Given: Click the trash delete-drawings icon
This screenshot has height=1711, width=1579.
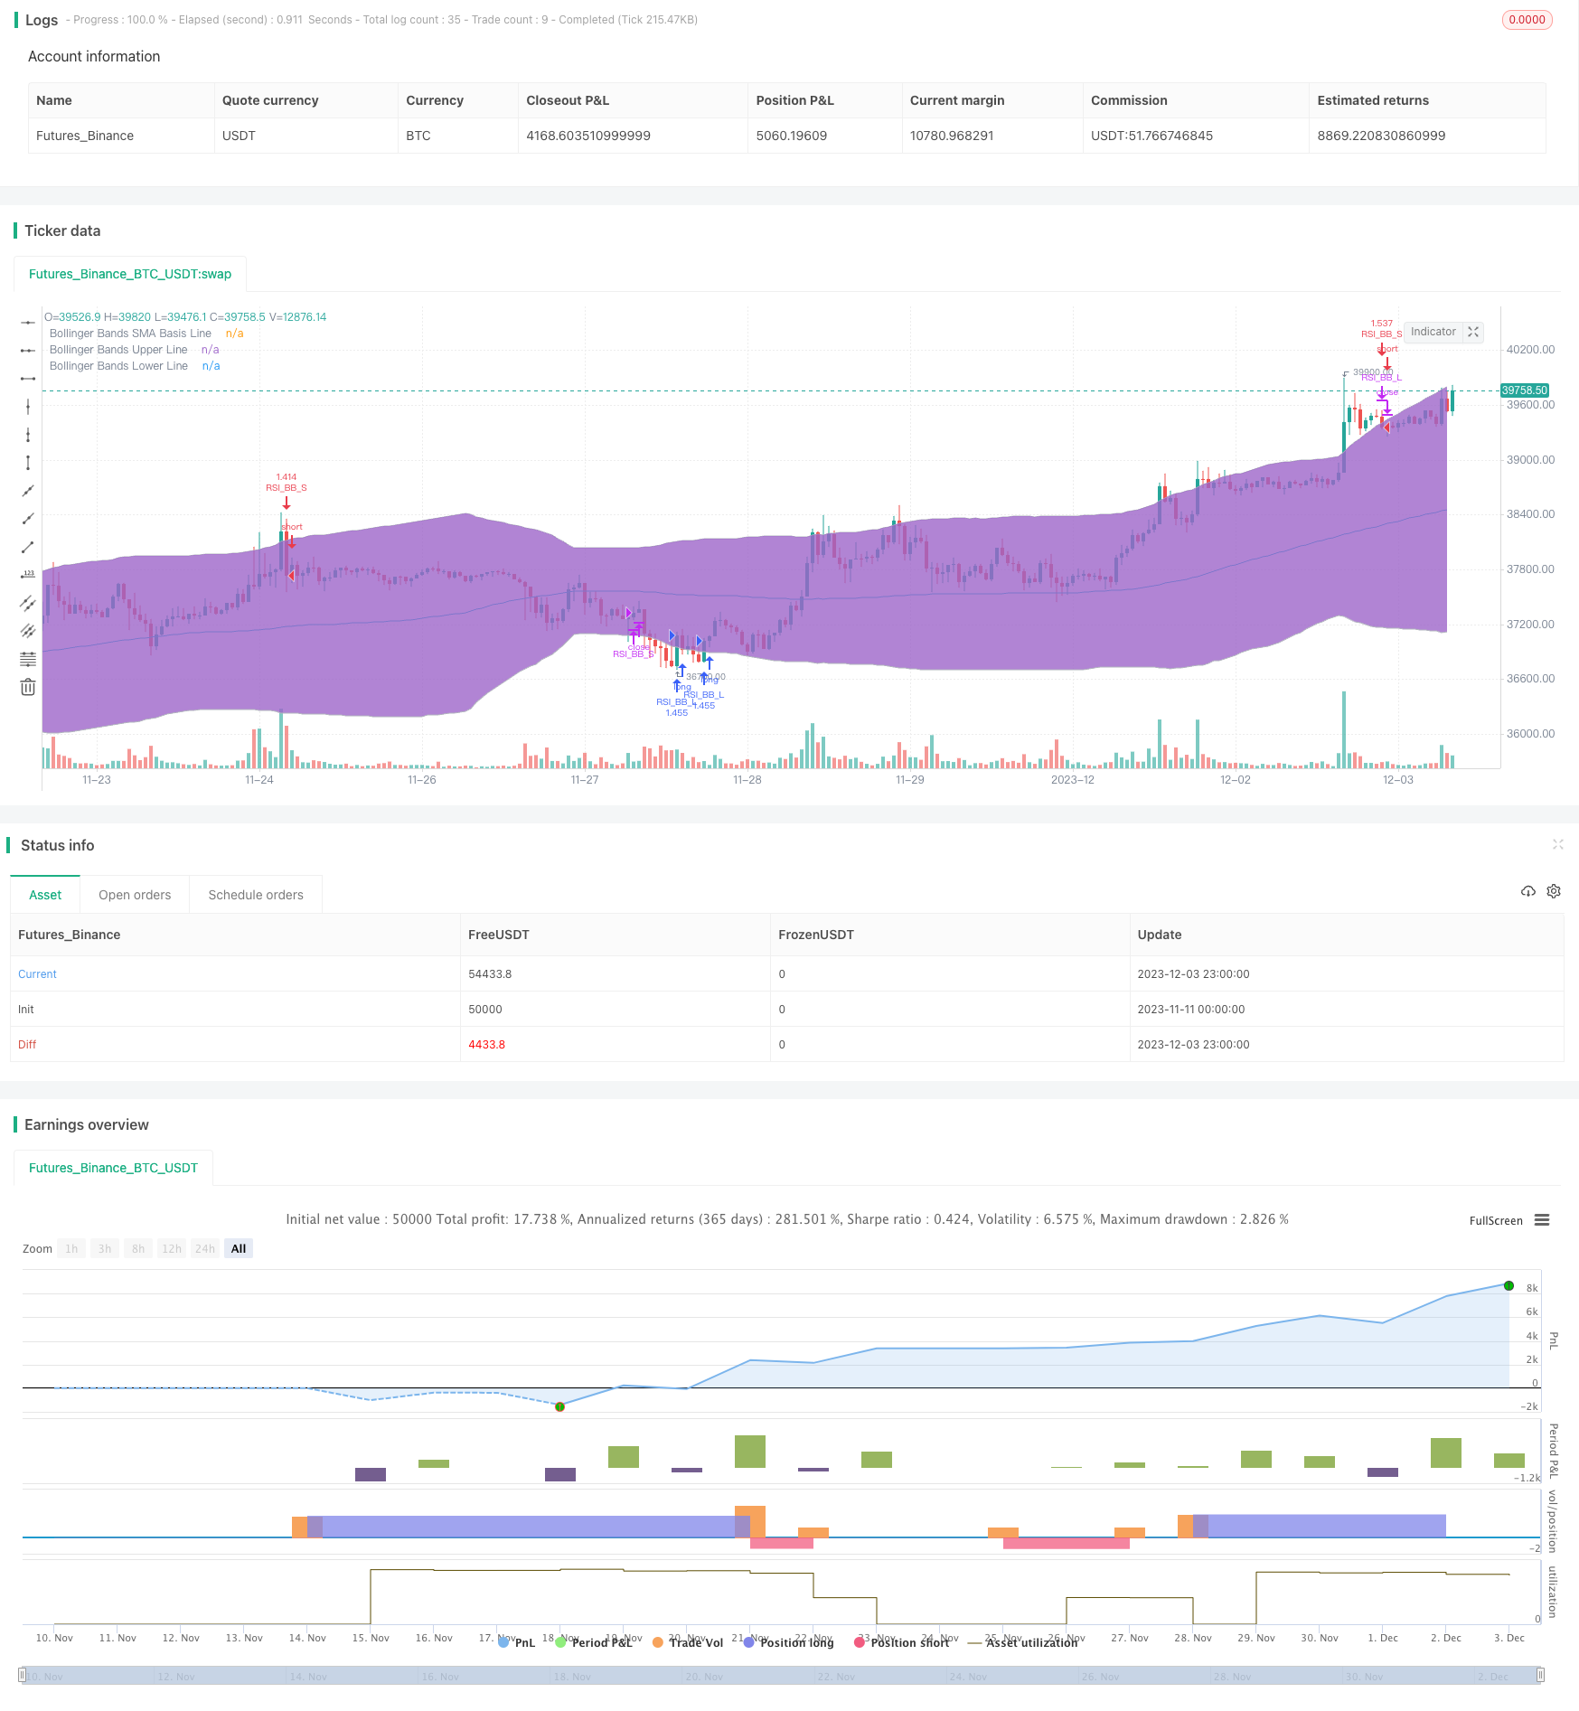Looking at the screenshot, I should tap(28, 687).
